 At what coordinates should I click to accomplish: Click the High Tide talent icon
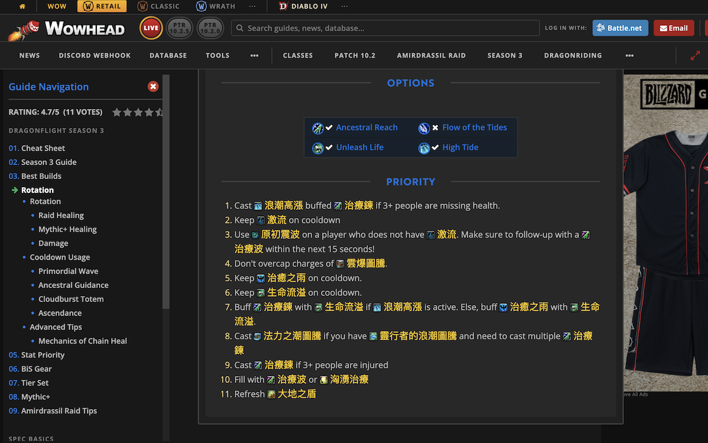424,148
